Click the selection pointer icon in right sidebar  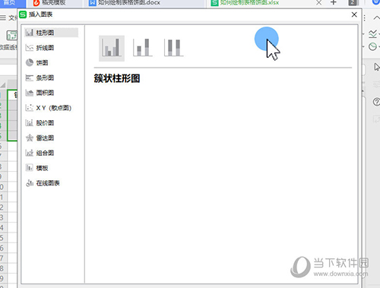(x=377, y=67)
